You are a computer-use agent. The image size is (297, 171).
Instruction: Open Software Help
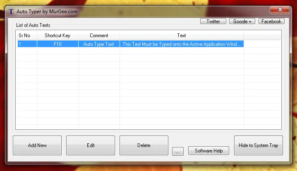[209, 151]
